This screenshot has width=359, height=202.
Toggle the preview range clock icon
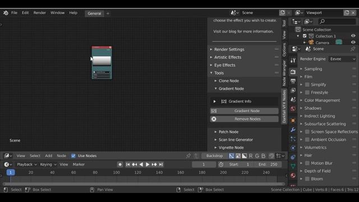point(220,164)
